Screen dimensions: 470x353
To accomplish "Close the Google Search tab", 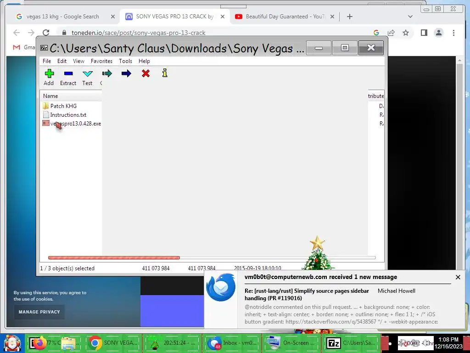I will pos(113,17).
